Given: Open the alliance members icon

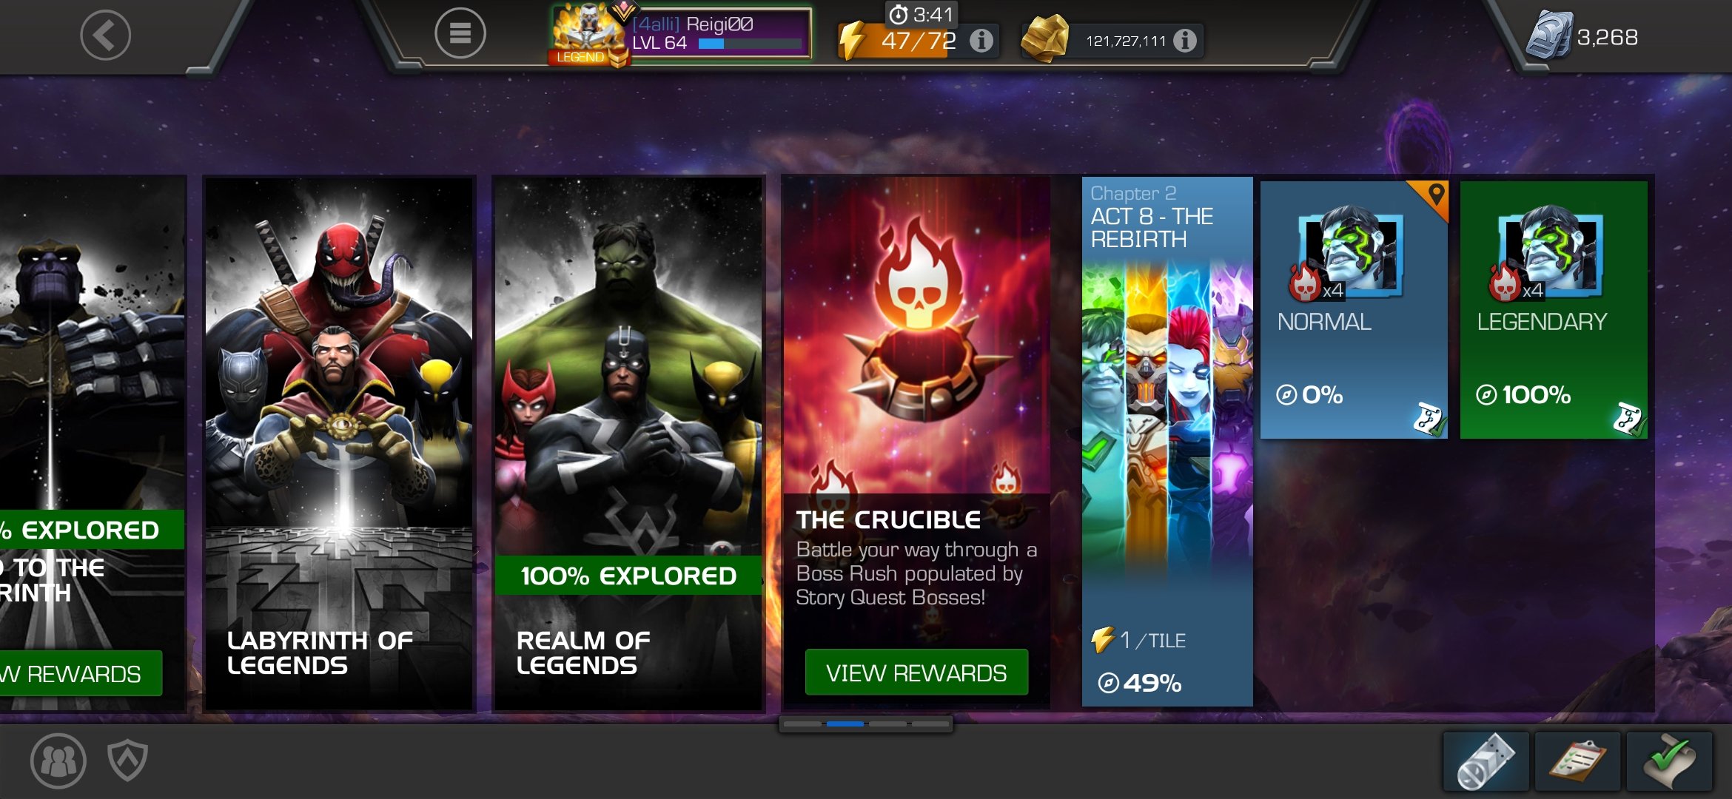Looking at the screenshot, I should [58, 761].
